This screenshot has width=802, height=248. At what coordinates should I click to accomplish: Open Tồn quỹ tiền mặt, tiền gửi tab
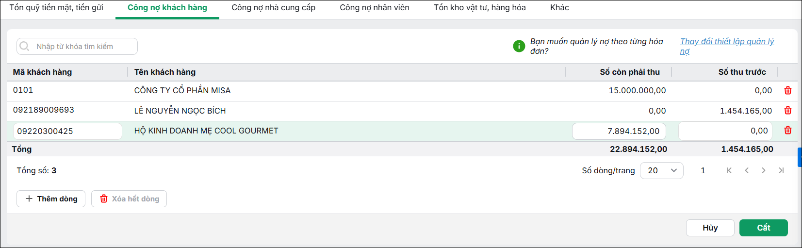(56, 8)
